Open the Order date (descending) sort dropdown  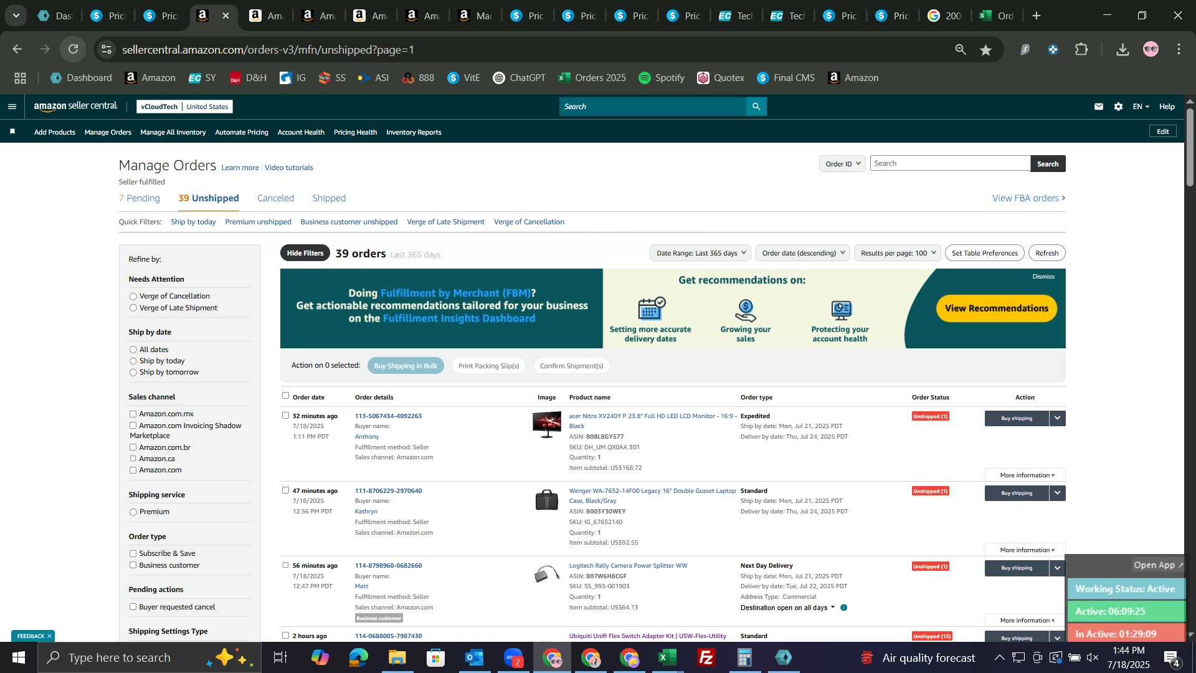(803, 253)
